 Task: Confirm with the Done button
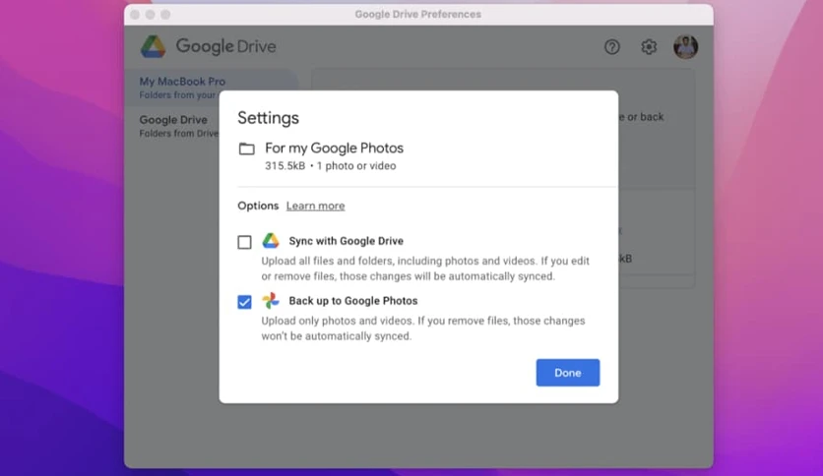click(x=568, y=373)
